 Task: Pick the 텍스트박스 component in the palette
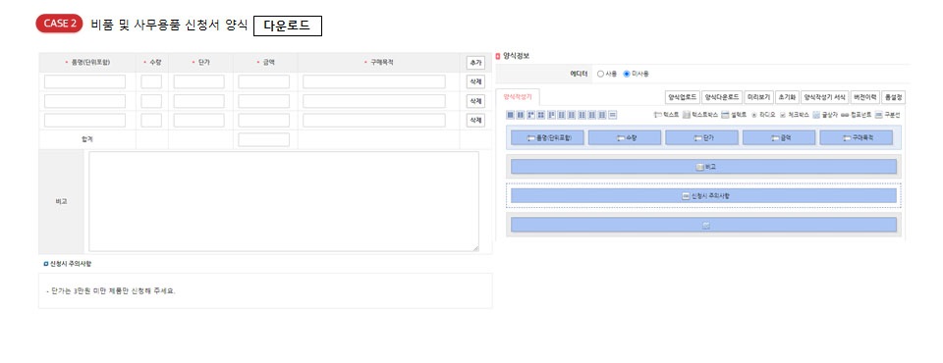[700, 114]
